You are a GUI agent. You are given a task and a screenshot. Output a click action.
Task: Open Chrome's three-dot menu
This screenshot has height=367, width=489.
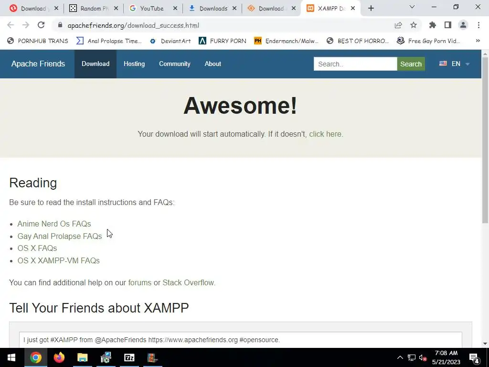point(478,25)
